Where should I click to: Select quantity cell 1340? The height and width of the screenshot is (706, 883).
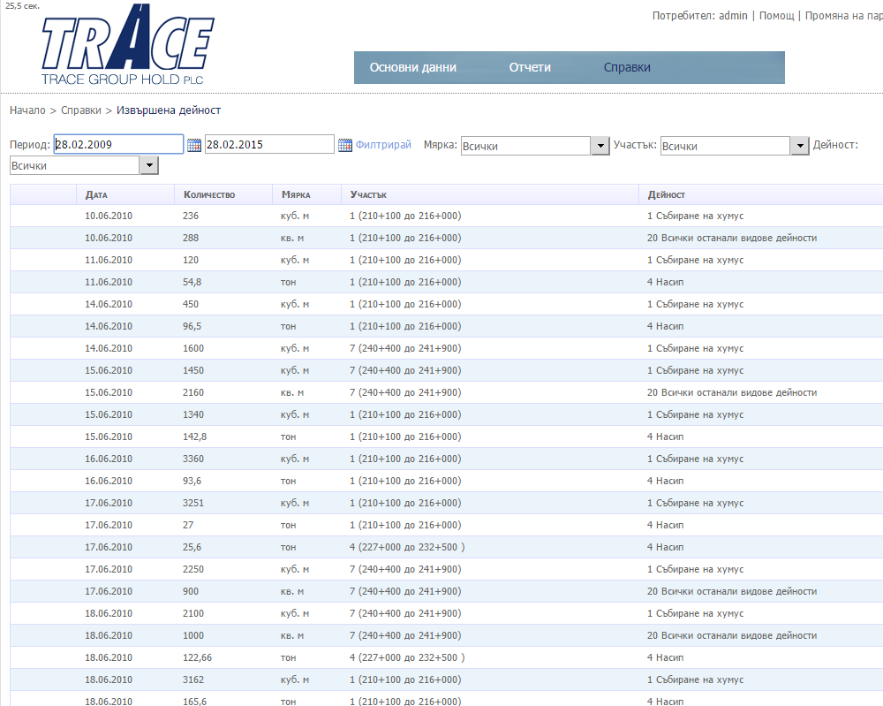[193, 414]
